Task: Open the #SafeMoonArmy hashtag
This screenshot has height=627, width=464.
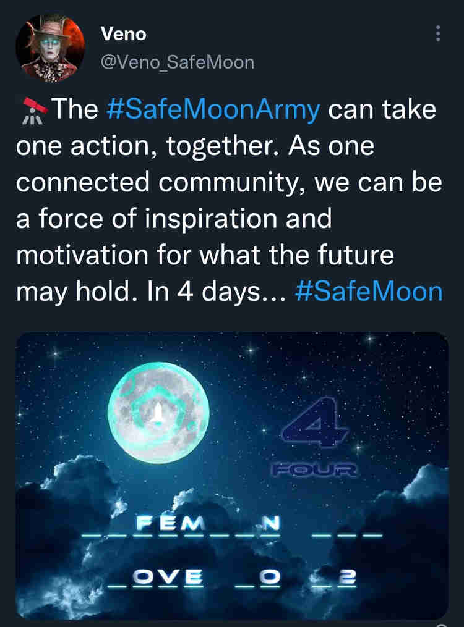Action: pos(213,110)
